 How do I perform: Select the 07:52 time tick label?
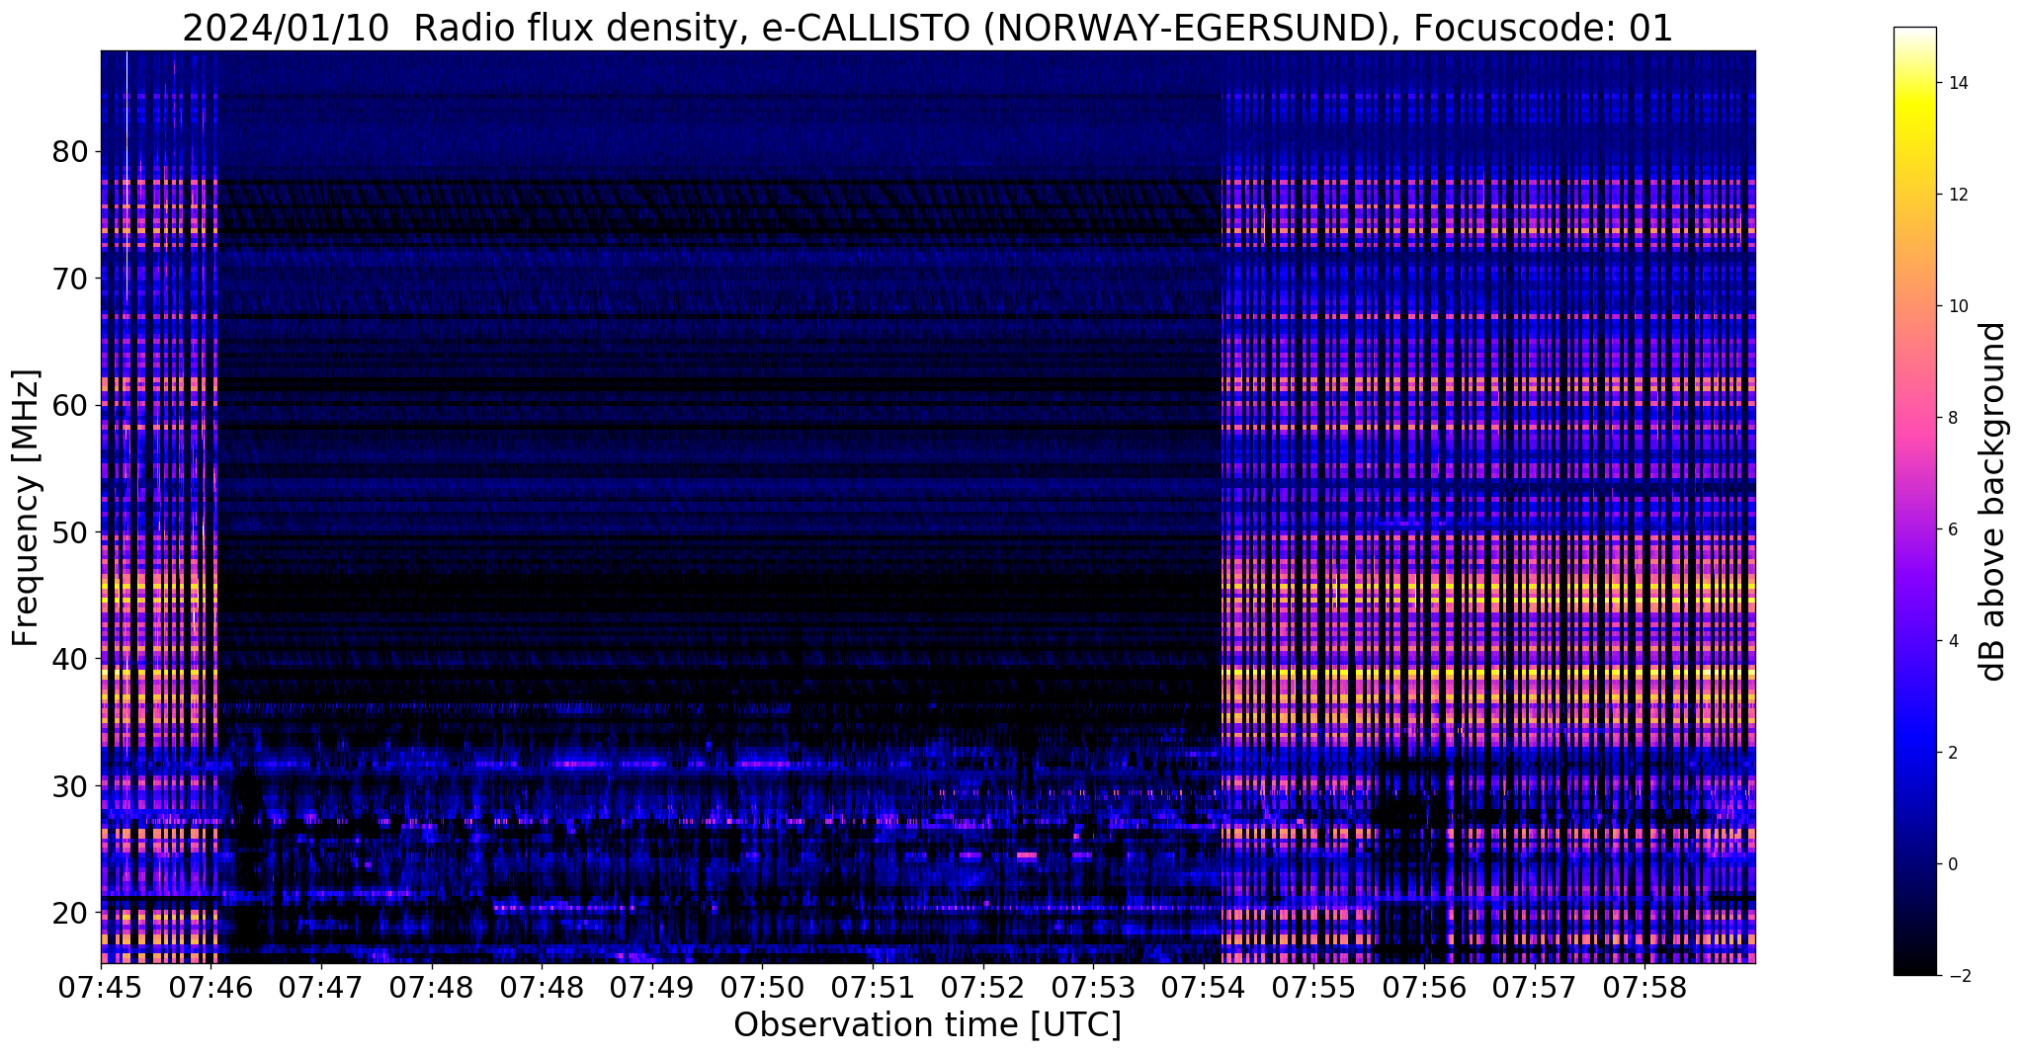[x=983, y=988]
